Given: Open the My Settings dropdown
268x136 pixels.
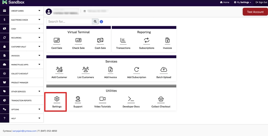Looking at the screenshot, I should (x=242, y=2).
